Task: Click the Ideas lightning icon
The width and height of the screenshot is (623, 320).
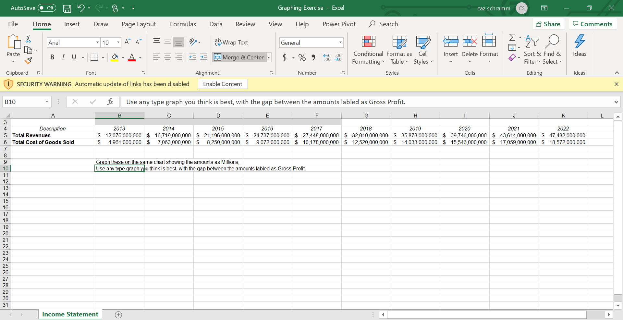Action: click(x=580, y=42)
